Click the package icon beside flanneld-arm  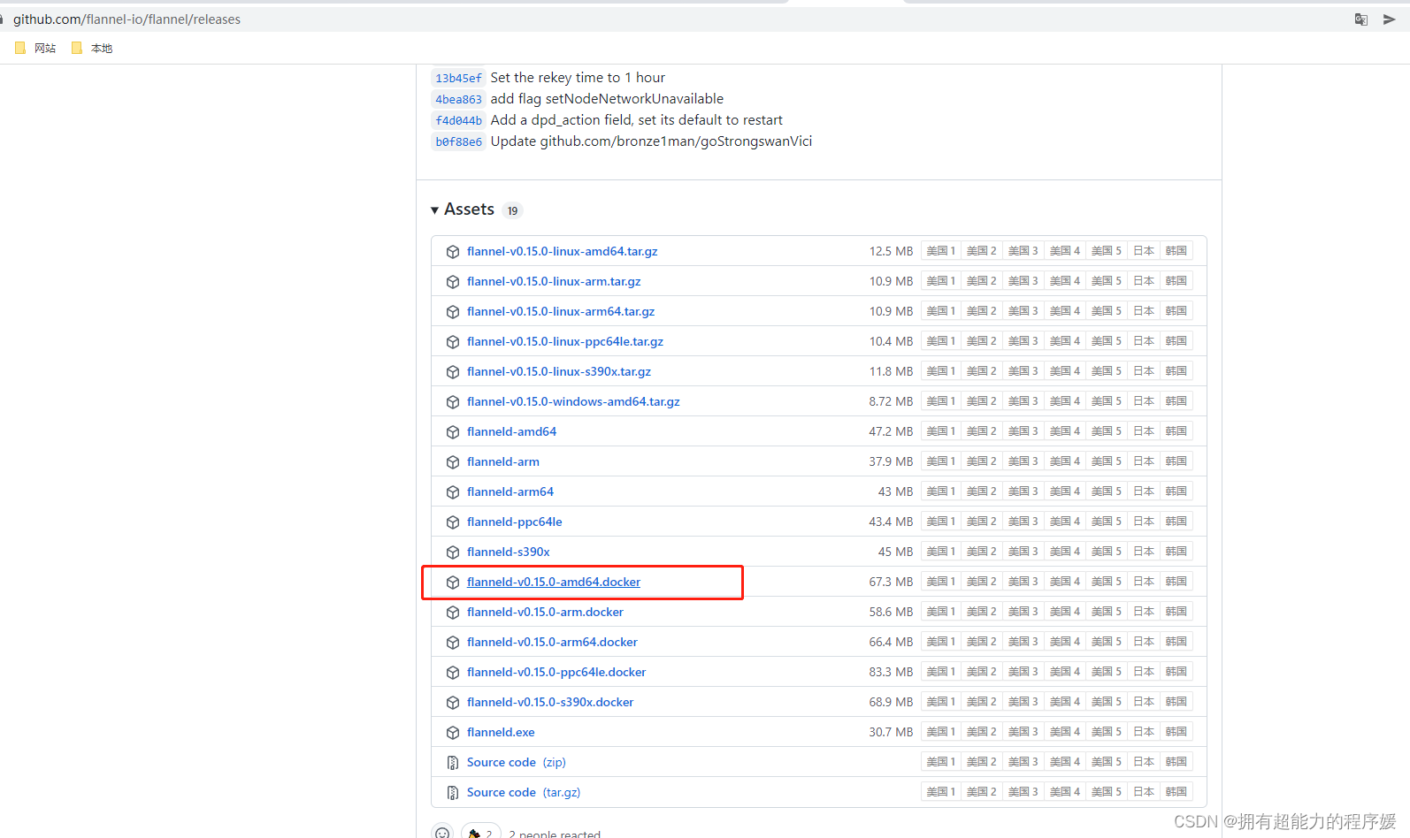click(453, 462)
